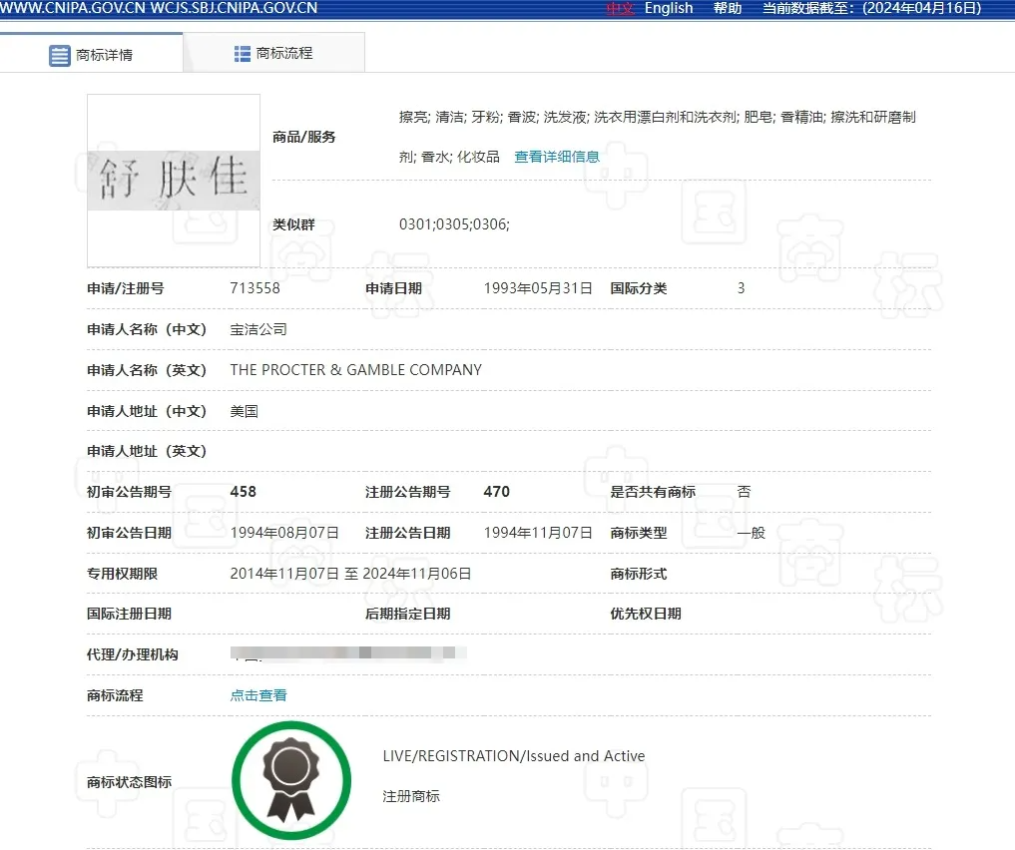
Task: Select preliminary announcement issue 458
Action: pyautogui.click(x=244, y=492)
